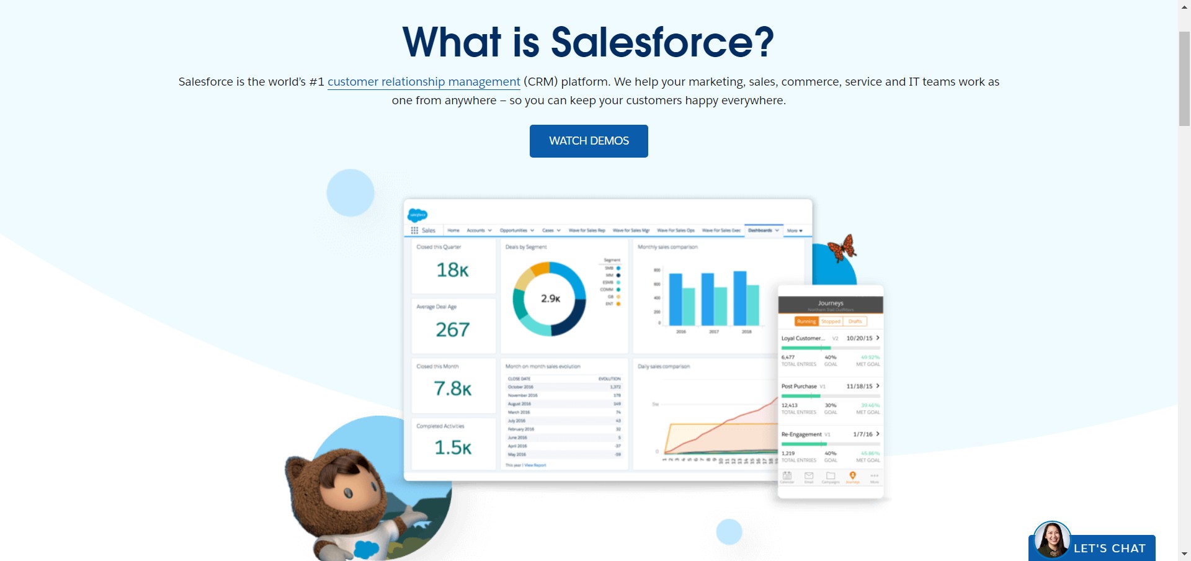This screenshot has width=1191, height=561.
Task: Tap the Calendar icon in Journeys footer
Action: tap(787, 476)
